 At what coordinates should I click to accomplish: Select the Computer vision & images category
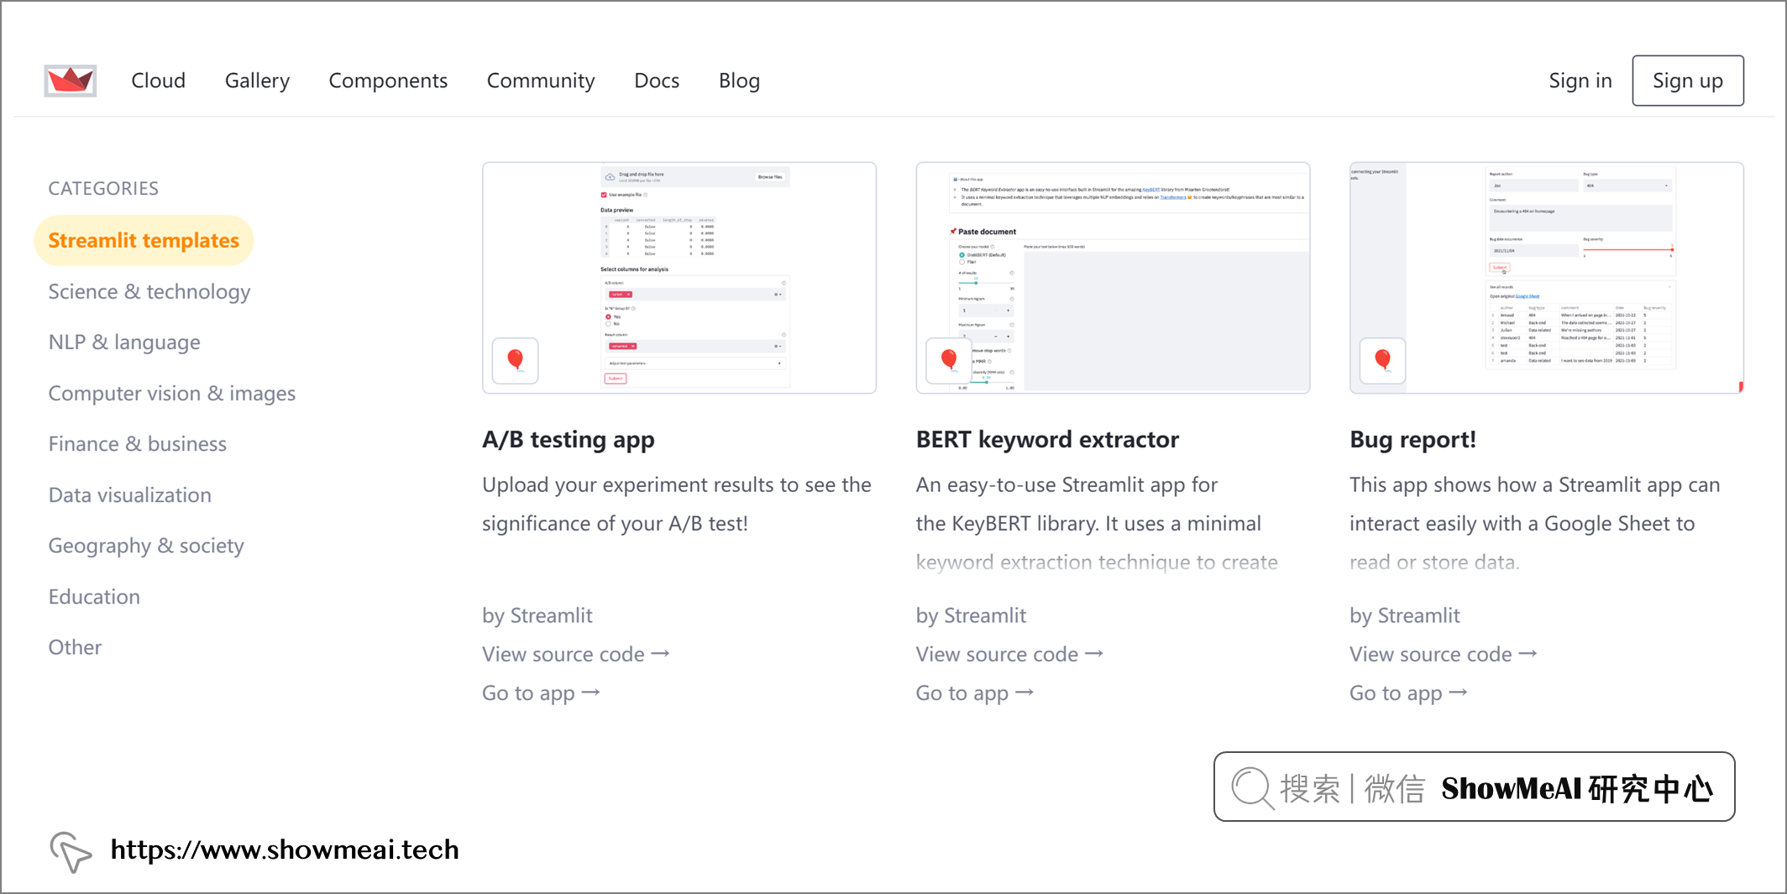172,393
